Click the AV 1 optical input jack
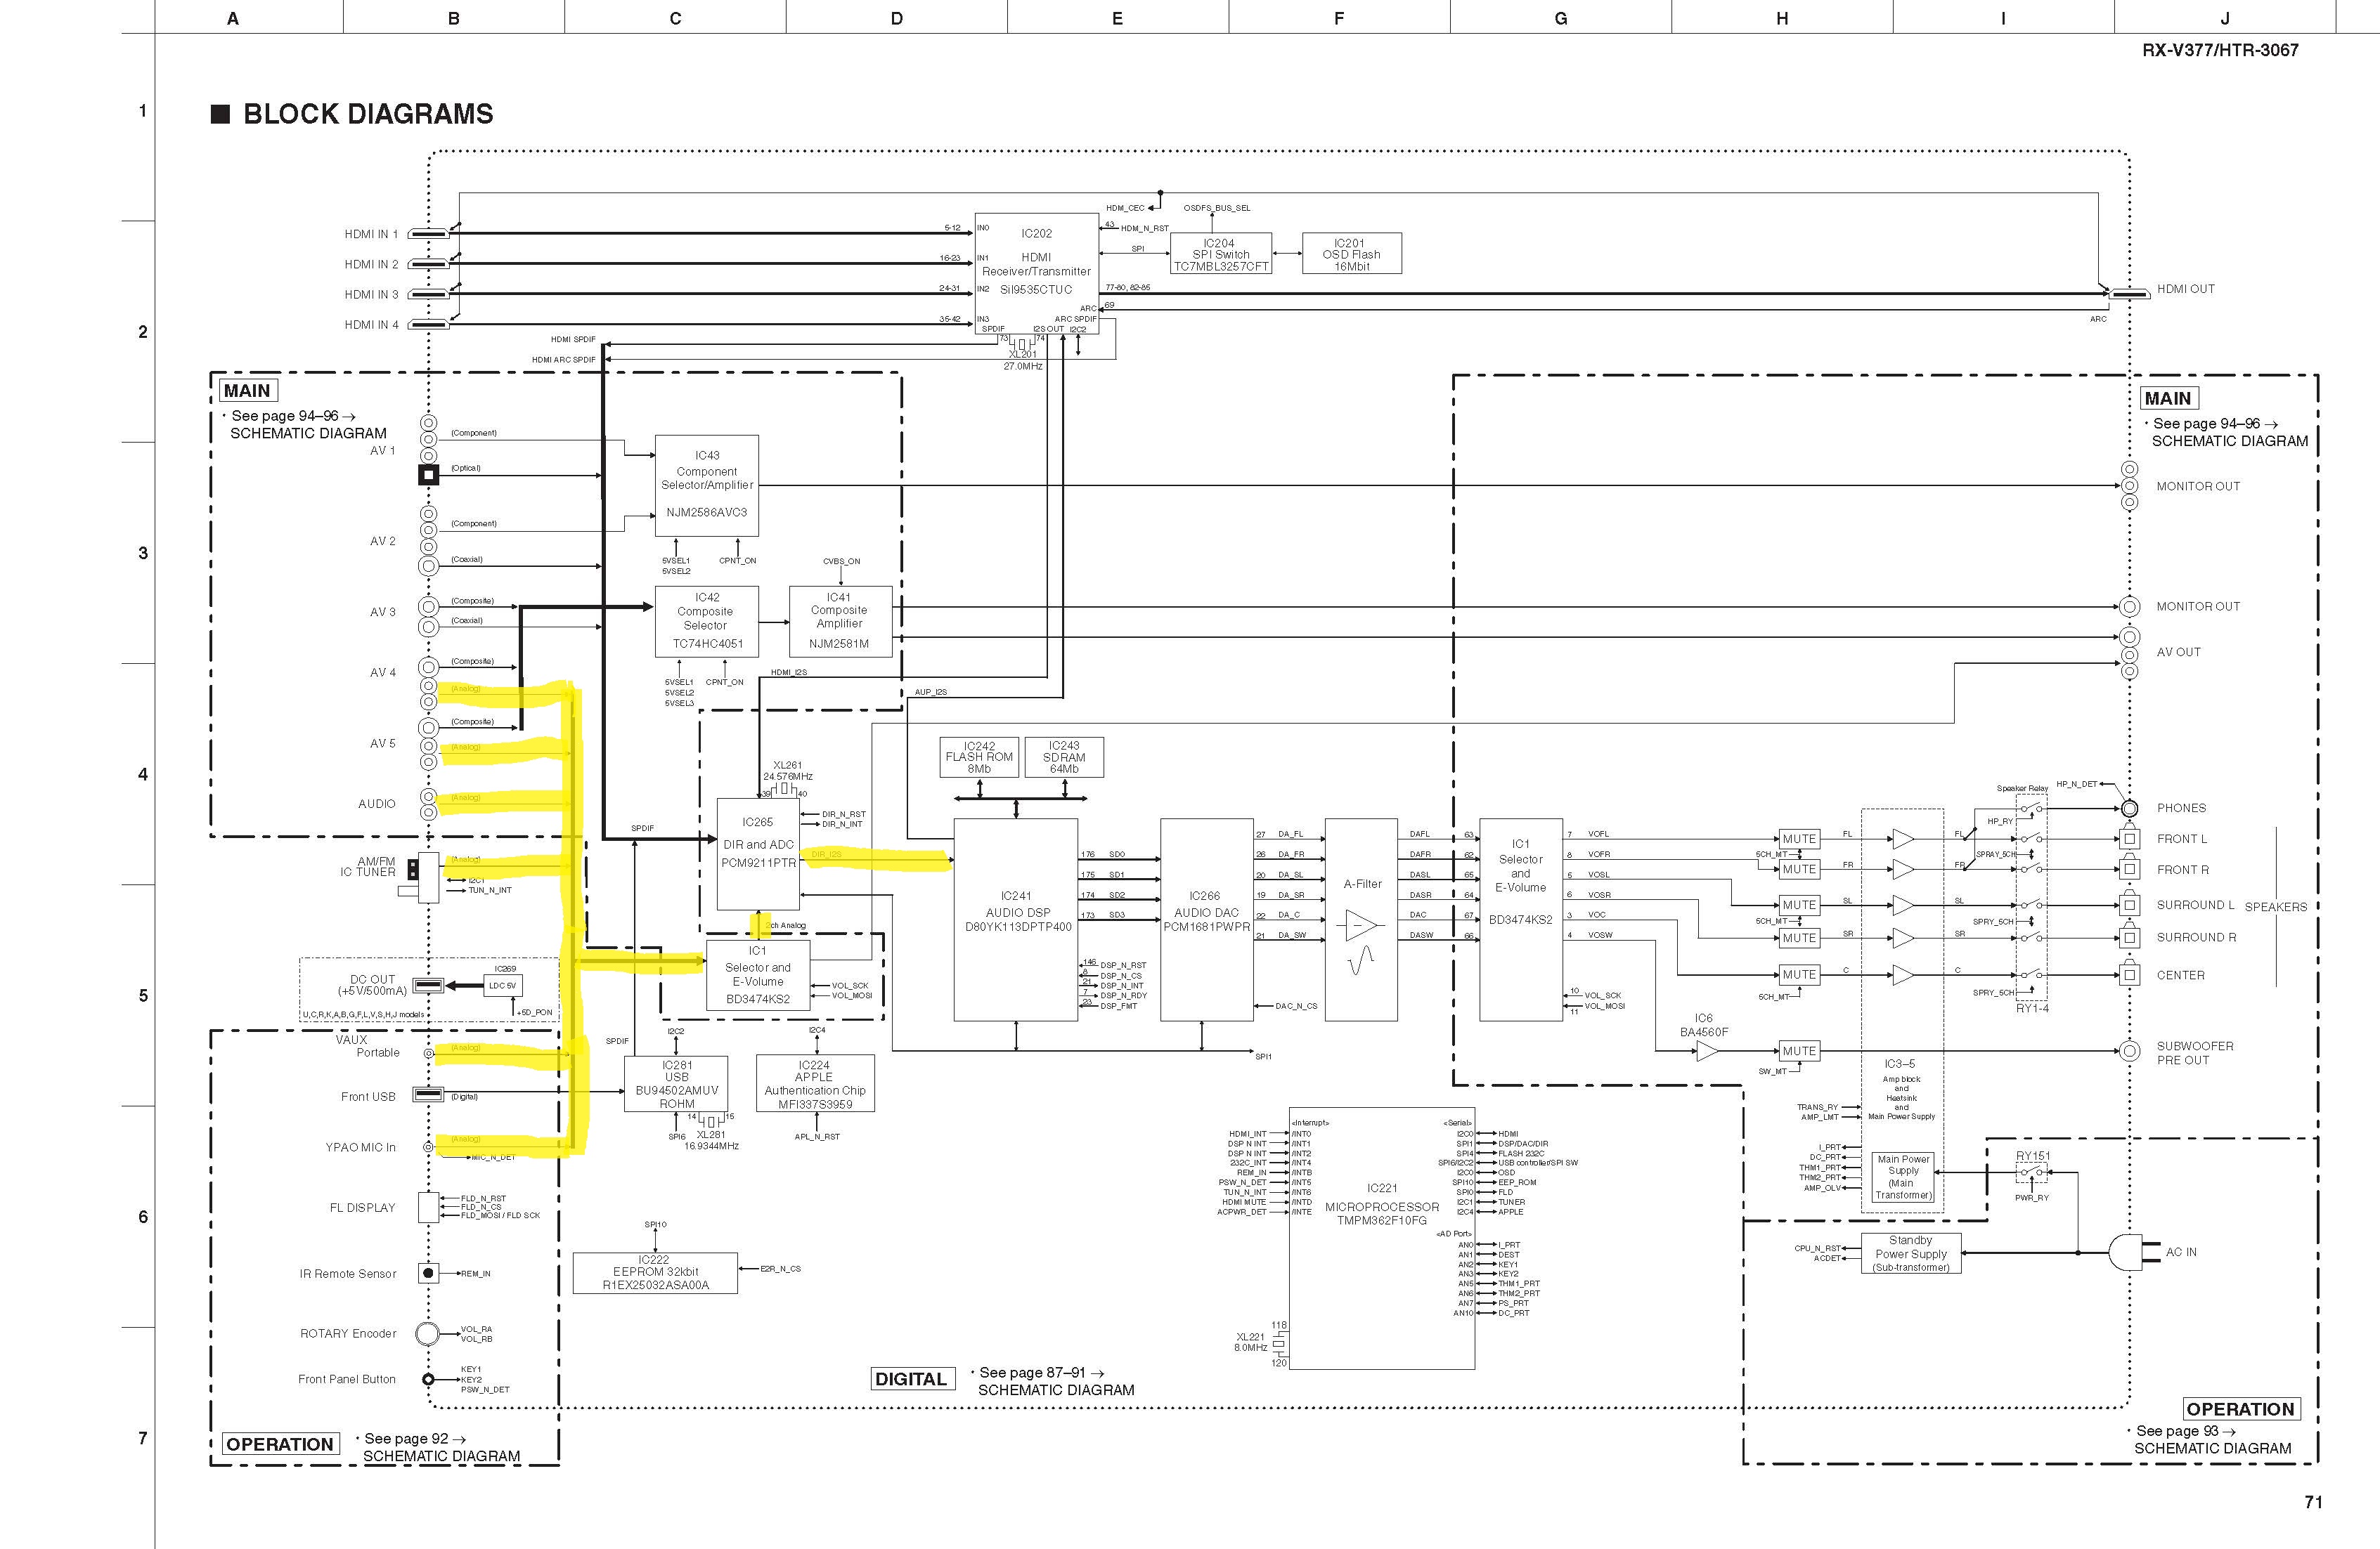Viewport: 2380px width, 1549px height. tap(428, 475)
